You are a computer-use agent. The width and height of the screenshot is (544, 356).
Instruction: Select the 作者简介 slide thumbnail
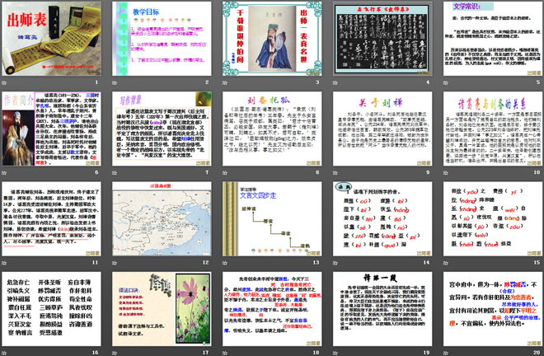[51, 129]
